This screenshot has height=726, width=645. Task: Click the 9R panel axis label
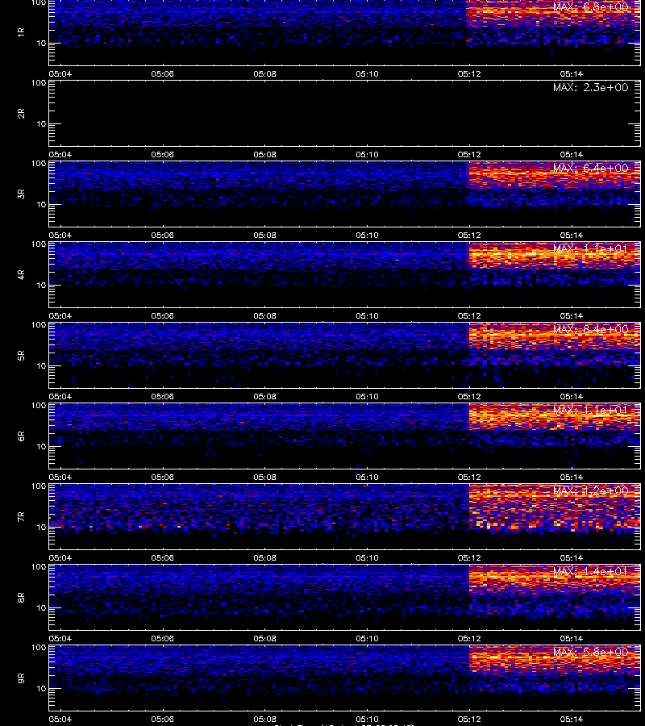point(21,678)
